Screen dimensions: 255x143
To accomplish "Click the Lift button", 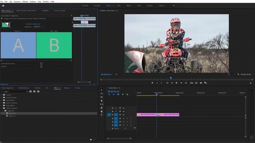I will 192,83.
